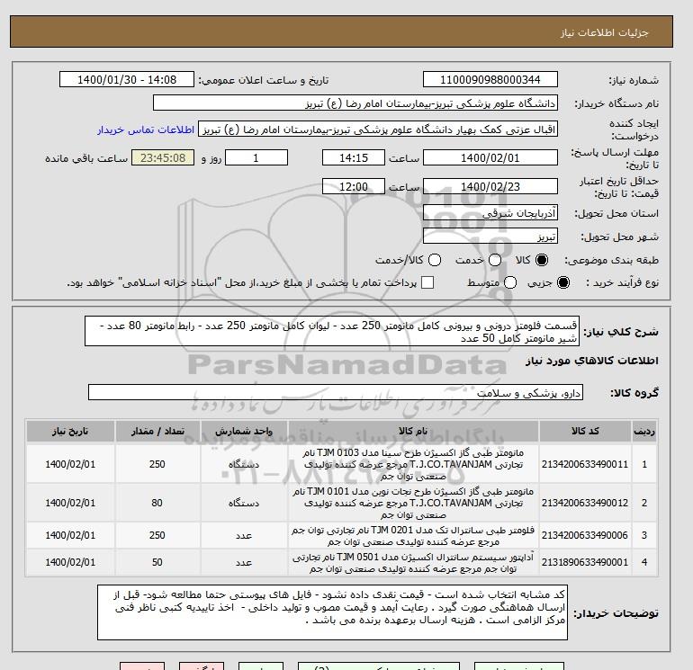Click the نام کالا column header
Image resolution: width=693 pixels, height=670 pixels.
click(413, 431)
